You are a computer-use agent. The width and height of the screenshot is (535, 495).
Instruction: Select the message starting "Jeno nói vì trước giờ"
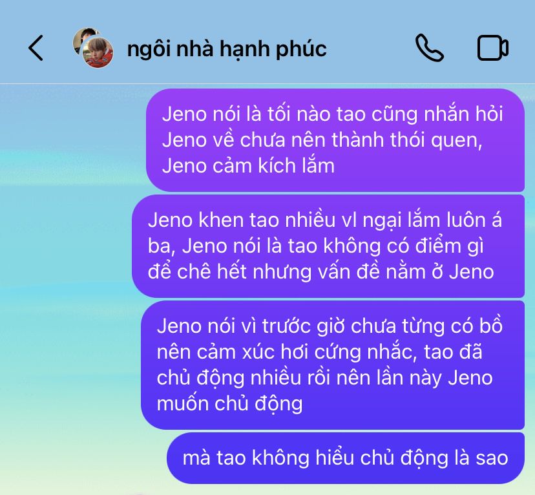pyautogui.click(x=333, y=365)
